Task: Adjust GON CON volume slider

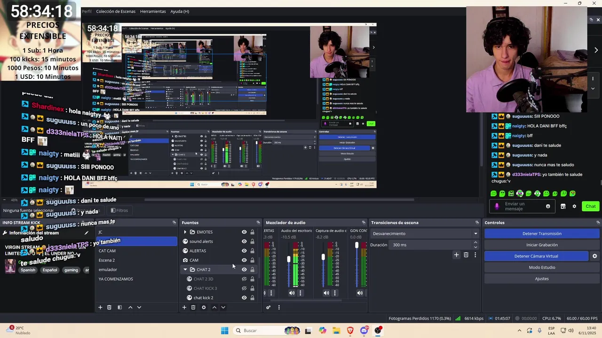Action: click(x=356, y=245)
